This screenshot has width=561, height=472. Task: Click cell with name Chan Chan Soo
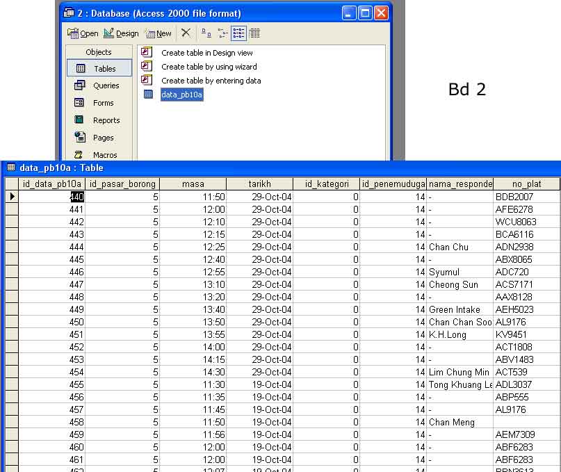(x=460, y=322)
